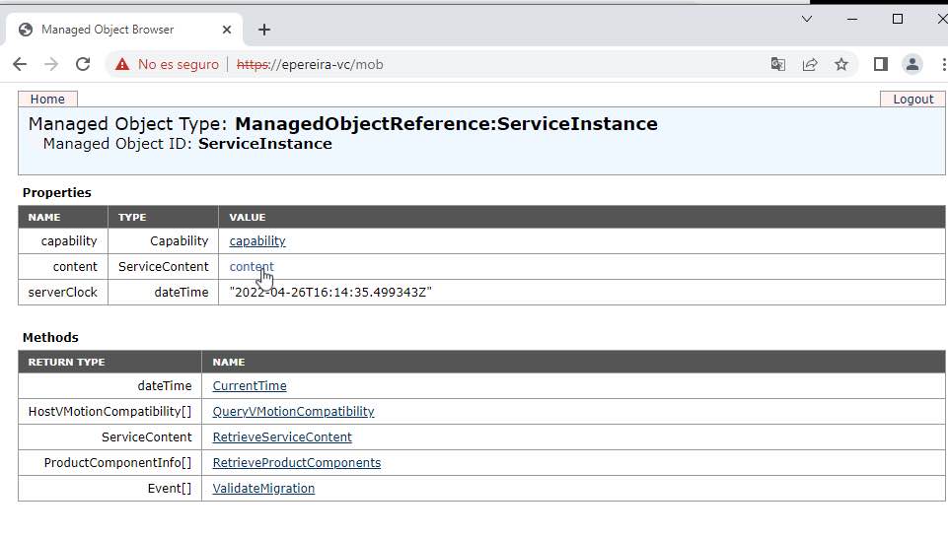This screenshot has height=537, width=948.
Task: Open the user profile avatar menu
Action: [912, 64]
